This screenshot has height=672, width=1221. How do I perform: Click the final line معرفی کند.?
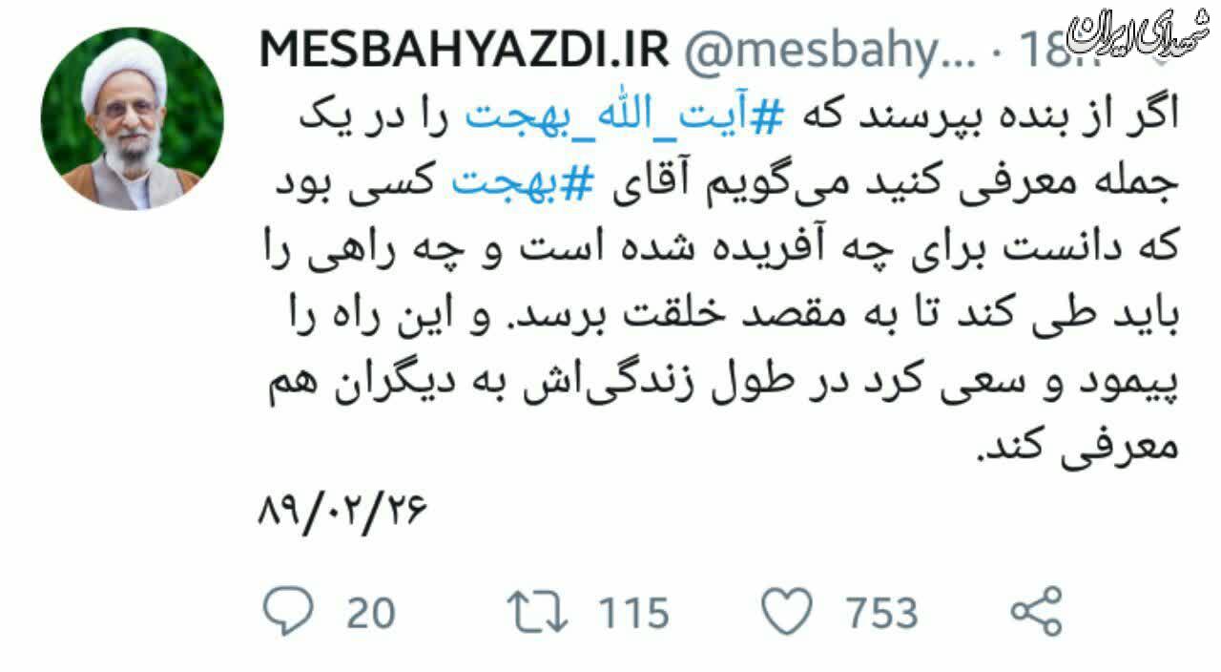[1071, 445]
